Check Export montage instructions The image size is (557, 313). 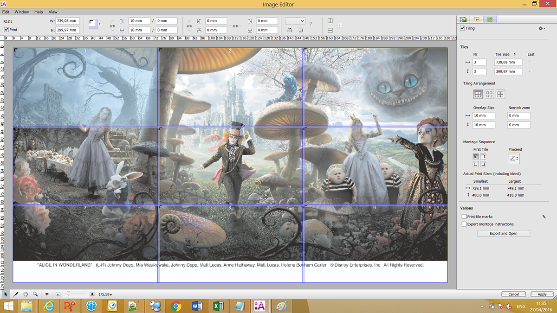point(464,224)
